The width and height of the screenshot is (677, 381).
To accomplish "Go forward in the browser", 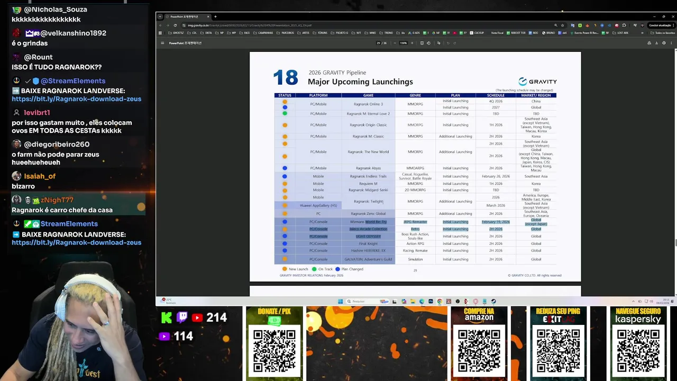I will click(x=168, y=25).
